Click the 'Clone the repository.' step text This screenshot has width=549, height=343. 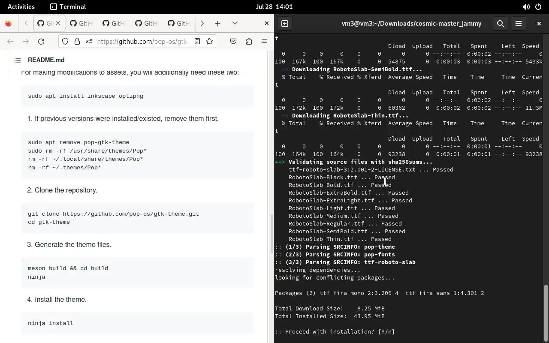click(66, 190)
